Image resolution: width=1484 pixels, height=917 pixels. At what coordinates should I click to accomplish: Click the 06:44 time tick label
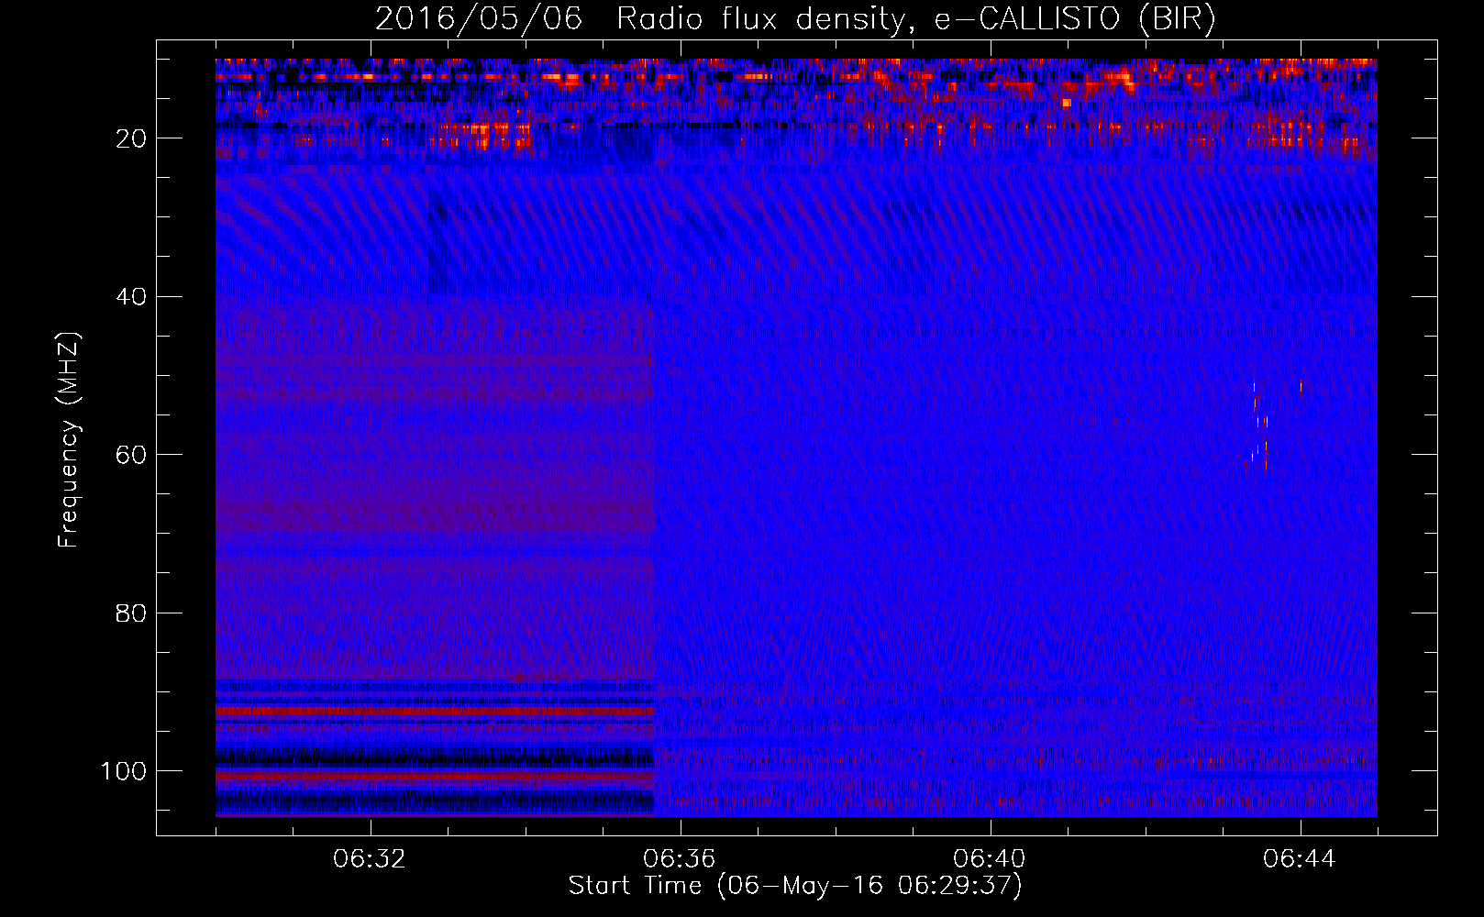point(1300,859)
